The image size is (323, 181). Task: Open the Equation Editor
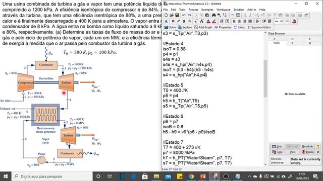click(x=259, y=27)
